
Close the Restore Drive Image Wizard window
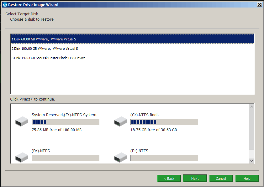tap(259, 4)
